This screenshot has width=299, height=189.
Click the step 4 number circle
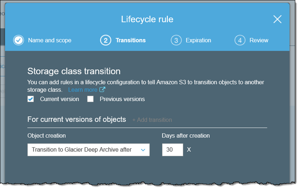coord(240,40)
